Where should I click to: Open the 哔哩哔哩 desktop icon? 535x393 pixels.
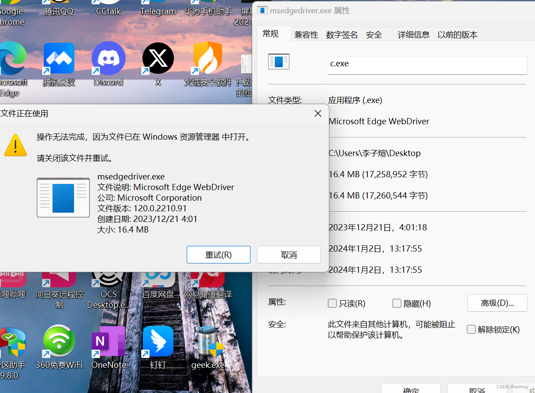pos(12,286)
